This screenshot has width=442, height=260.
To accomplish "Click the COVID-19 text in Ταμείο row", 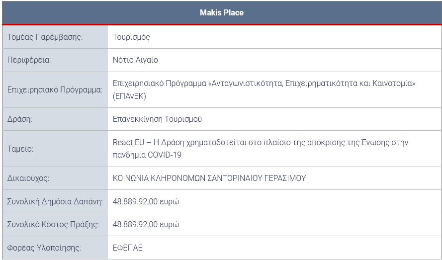I will coord(165,155).
